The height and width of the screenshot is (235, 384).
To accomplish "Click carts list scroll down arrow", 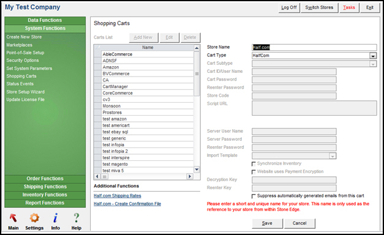I will coord(197,170).
